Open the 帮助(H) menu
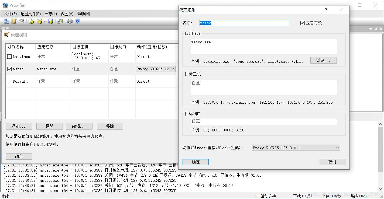 click(x=84, y=14)
